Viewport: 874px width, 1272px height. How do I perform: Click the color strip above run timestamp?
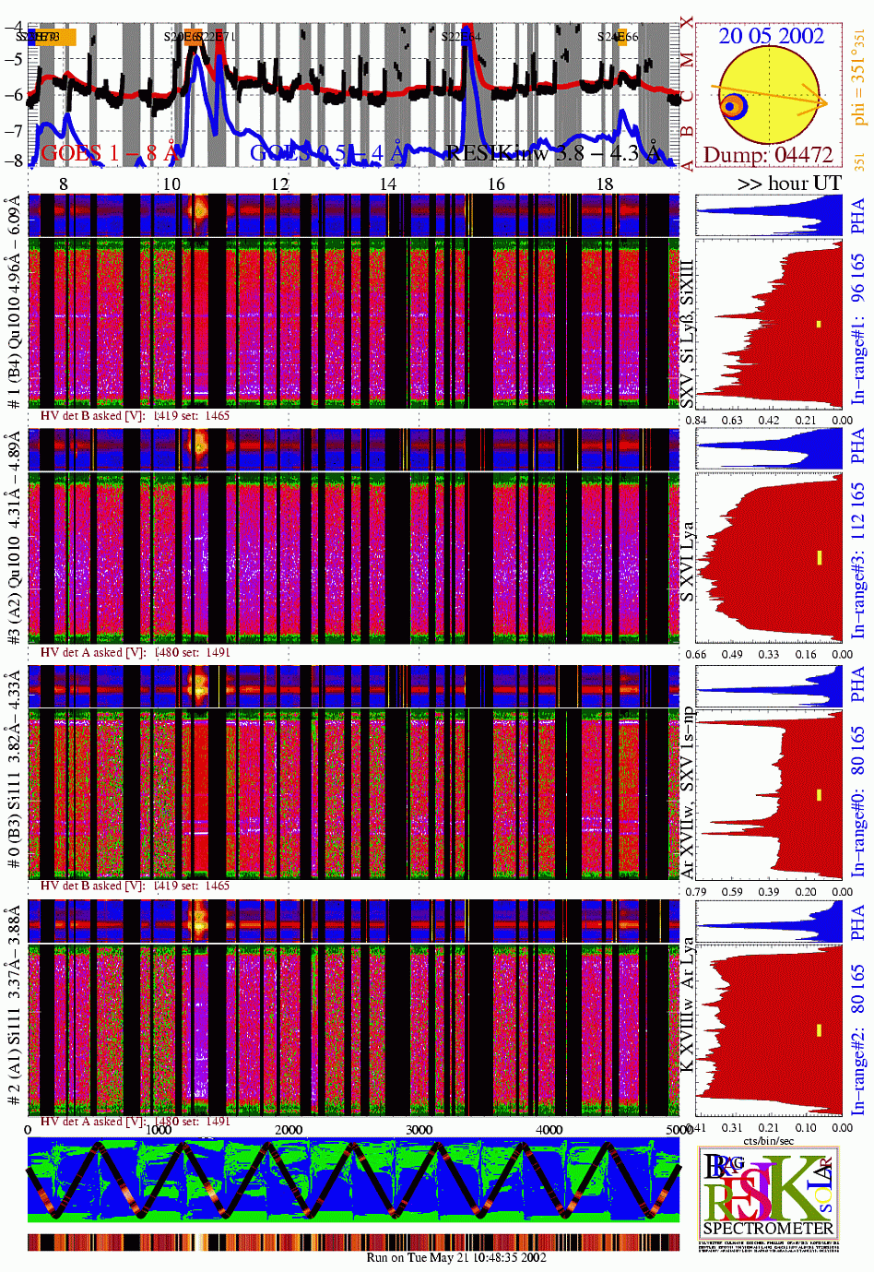pos(353,1242)
